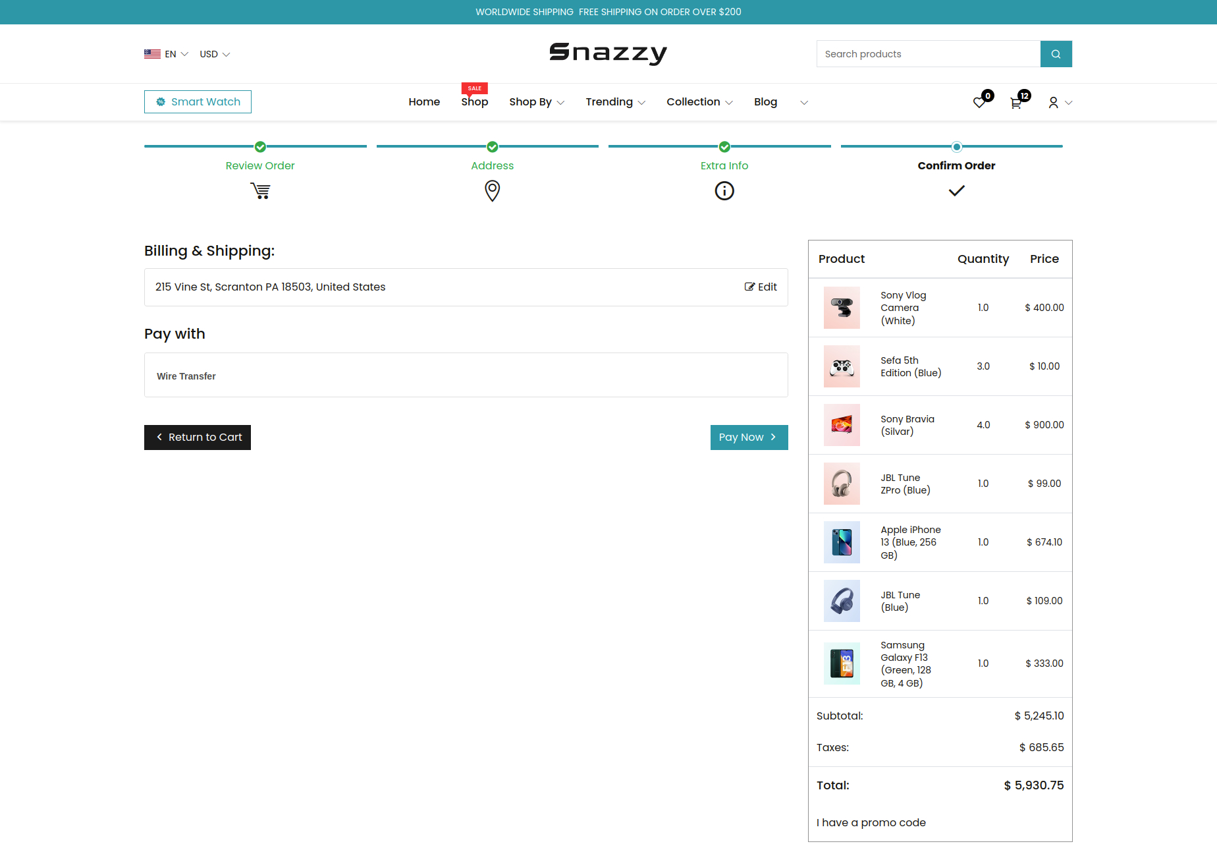Click the red SALE badge
This screenshot has height=848, width=1217.
474,88
